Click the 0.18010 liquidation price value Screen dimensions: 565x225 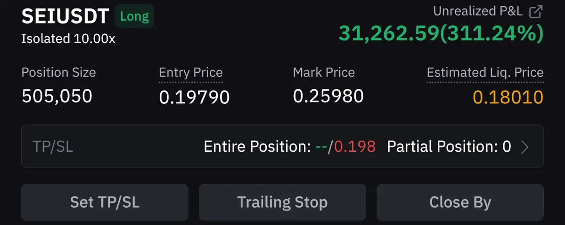(x=508, y=97)
